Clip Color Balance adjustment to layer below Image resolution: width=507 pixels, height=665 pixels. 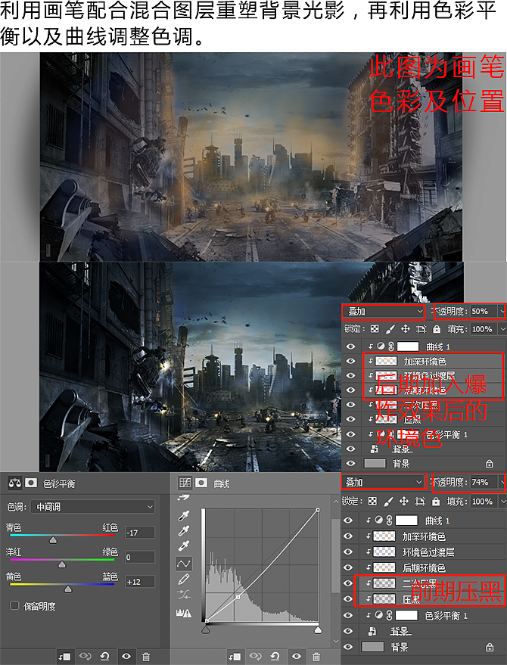tap(64, 657)
